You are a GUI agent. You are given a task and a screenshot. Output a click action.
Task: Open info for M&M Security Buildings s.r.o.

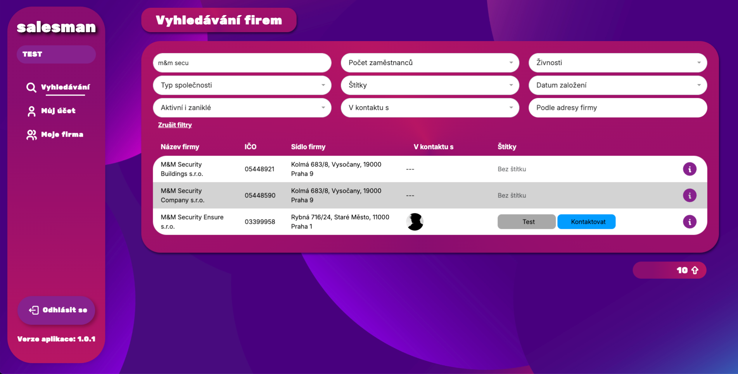click(x=689, y=169)
